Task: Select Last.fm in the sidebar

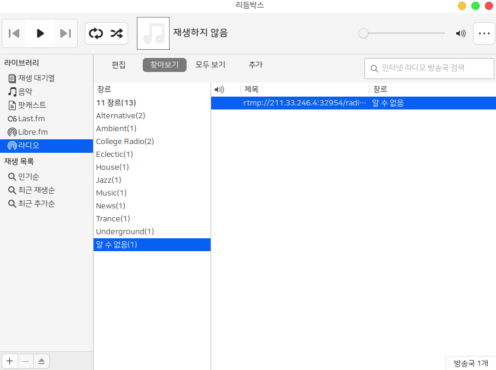Action: (x=30, y=118)
